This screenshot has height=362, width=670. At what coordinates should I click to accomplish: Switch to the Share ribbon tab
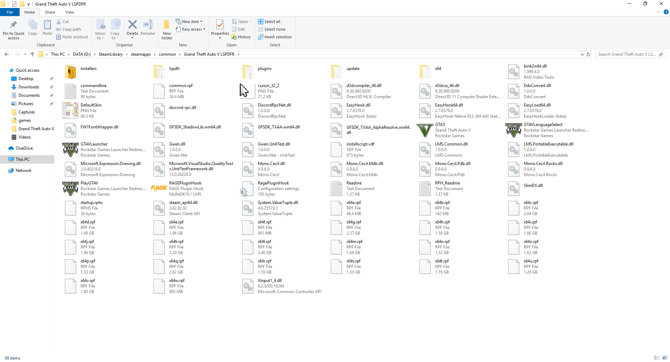50,12
